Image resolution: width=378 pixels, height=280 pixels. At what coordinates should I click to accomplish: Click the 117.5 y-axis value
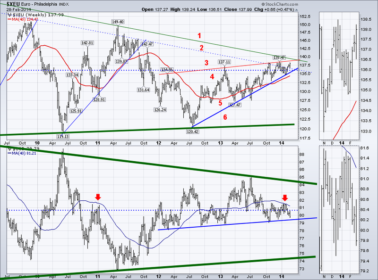coord(305,138)
